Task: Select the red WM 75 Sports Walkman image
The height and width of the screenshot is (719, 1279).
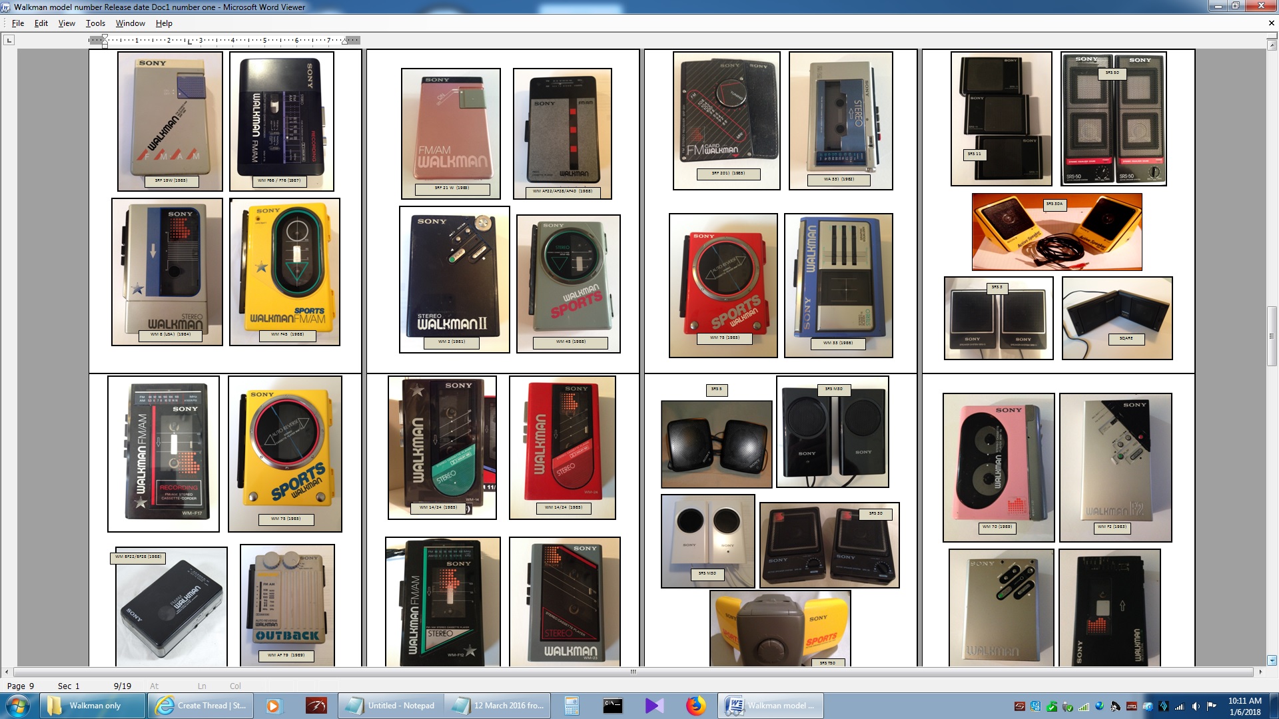Action: (723, 286)
